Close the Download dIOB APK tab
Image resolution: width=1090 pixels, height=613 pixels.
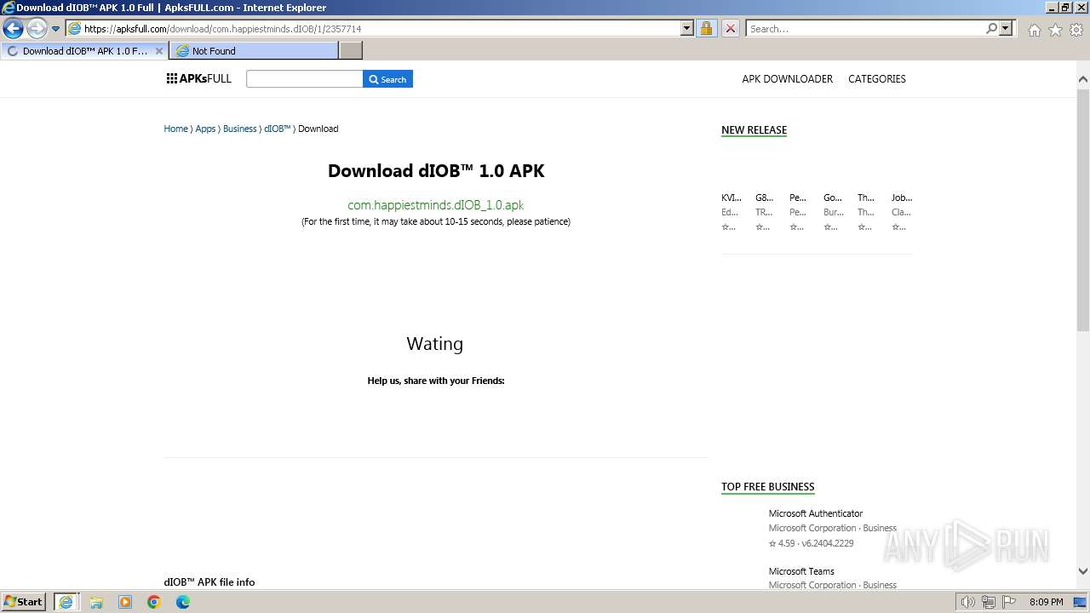point(158,51)
